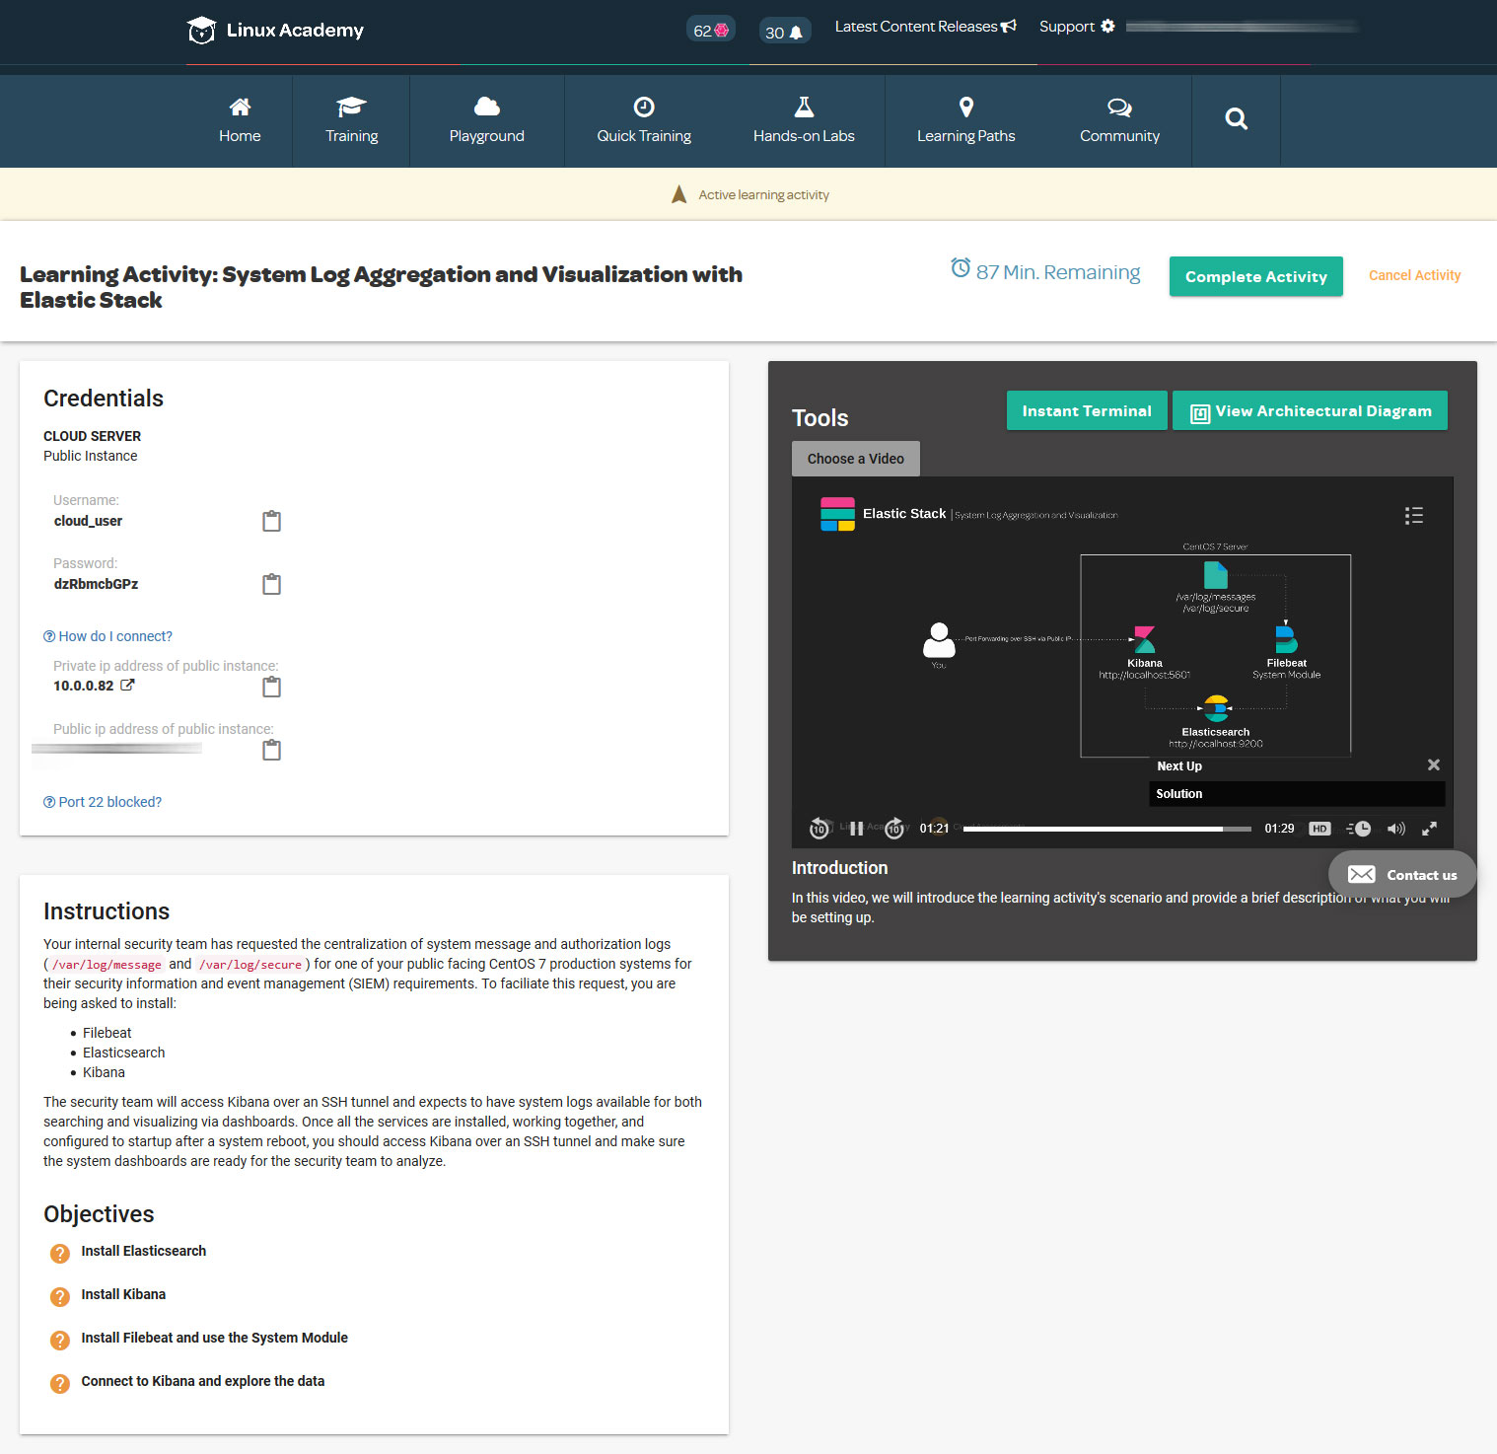Click the Elasticsearch icon in video diagram
The height and width of the screenshot is (1454, 1497).
pos(1217,707)
